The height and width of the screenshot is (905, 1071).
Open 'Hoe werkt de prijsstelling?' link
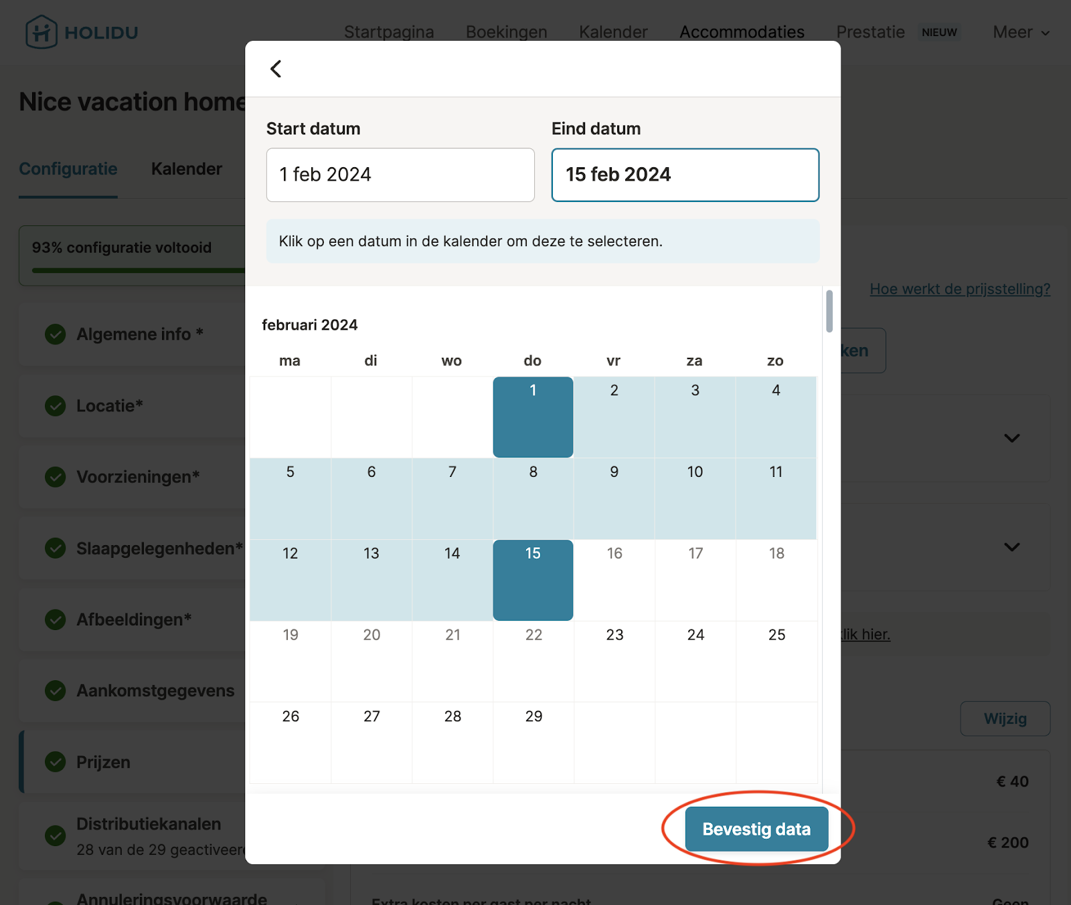[959, 289]
